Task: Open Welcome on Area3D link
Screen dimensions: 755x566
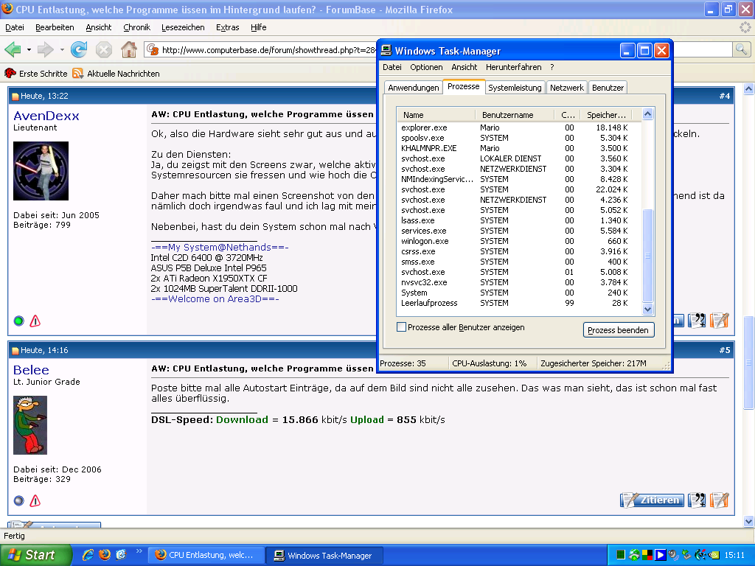Action: pyautogui.click(x=215, y=299)
